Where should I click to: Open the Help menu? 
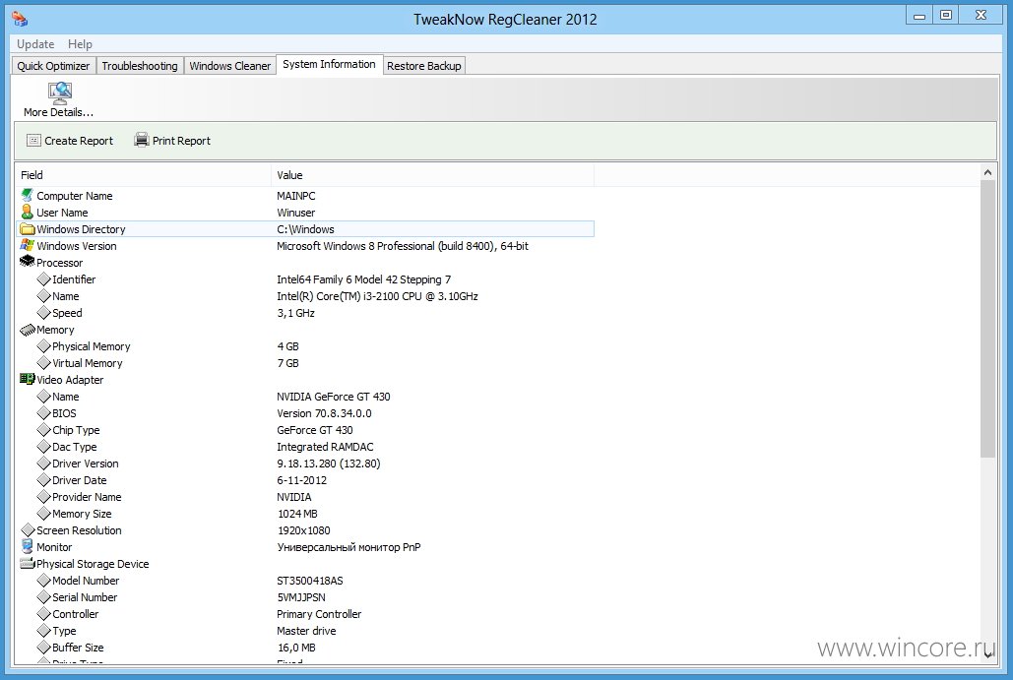pyautogui.click(x=80, y=44)
